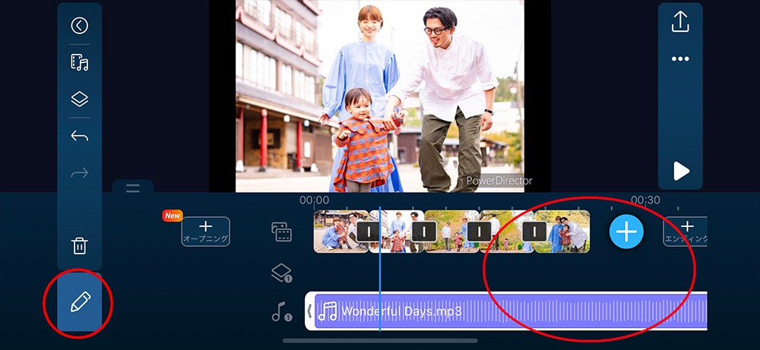This screenshot has height=350, width=760.
Task: Tap the video preview image
Action: click(379, 96)
